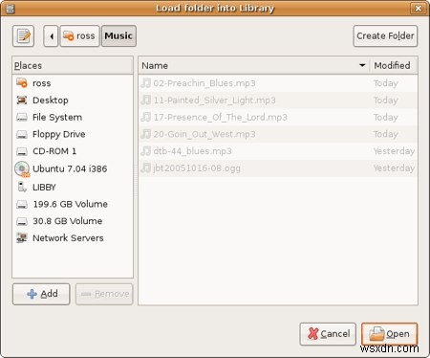
Task: Go to ross folder in path bar
Action: [x=80, y=36]
